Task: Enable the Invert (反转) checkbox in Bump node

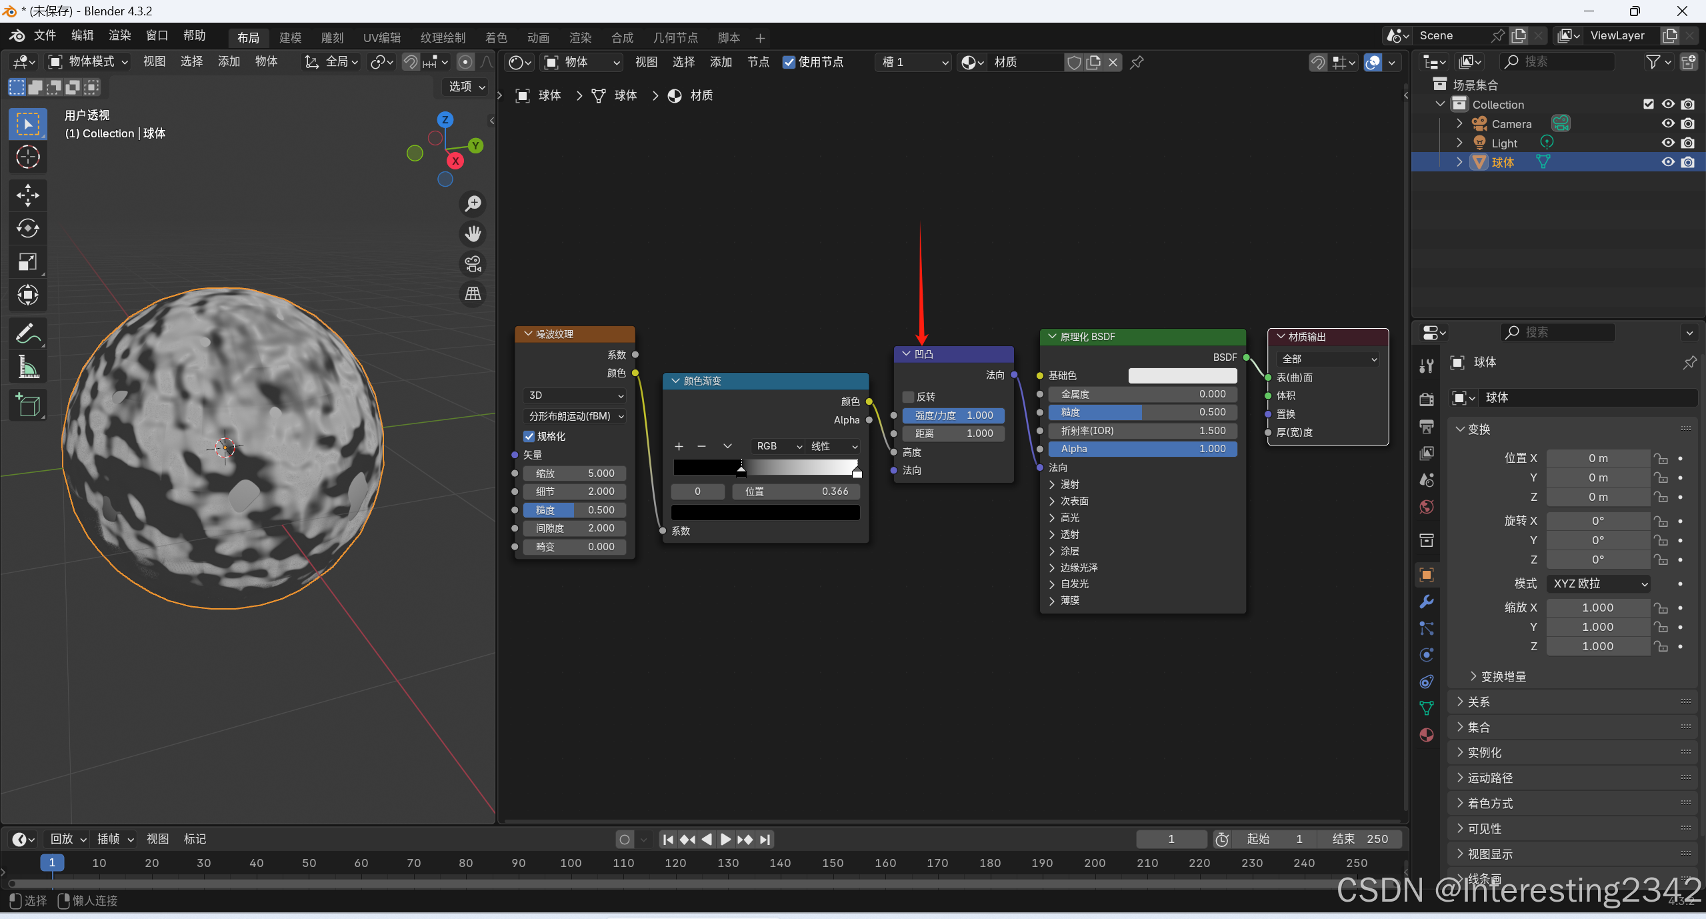Action: pyautogui.click(x=908, y=397)
